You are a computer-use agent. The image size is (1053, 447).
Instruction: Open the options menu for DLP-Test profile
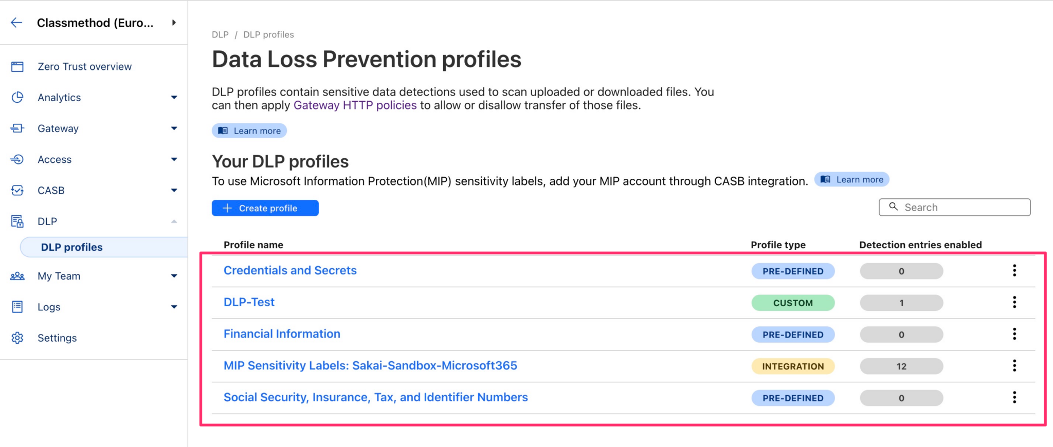pyautogui.click(x=1014, y=303)
